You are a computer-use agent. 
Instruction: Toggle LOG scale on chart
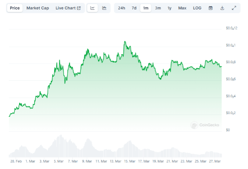click(197, 8)
